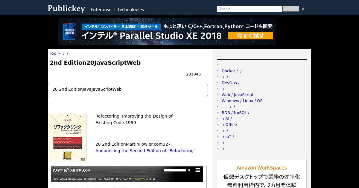
Task: Open the AI category link
Action: [x=227, y=119]
